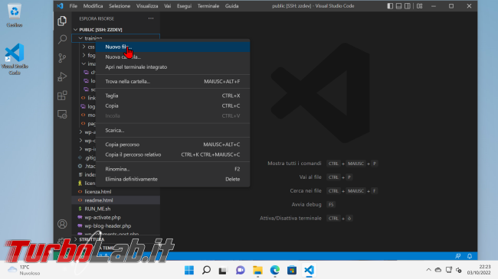Select Elimina definitivamente entry
This screenshot has width=498, height=279.
coord(173,179)
